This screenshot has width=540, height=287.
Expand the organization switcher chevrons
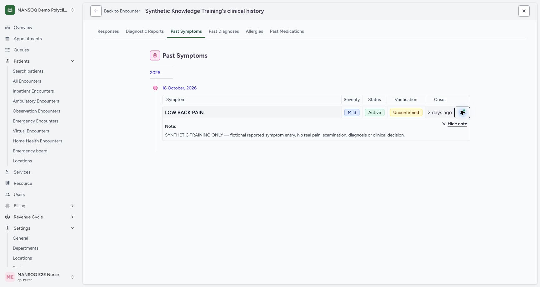[x=72, y=10]
